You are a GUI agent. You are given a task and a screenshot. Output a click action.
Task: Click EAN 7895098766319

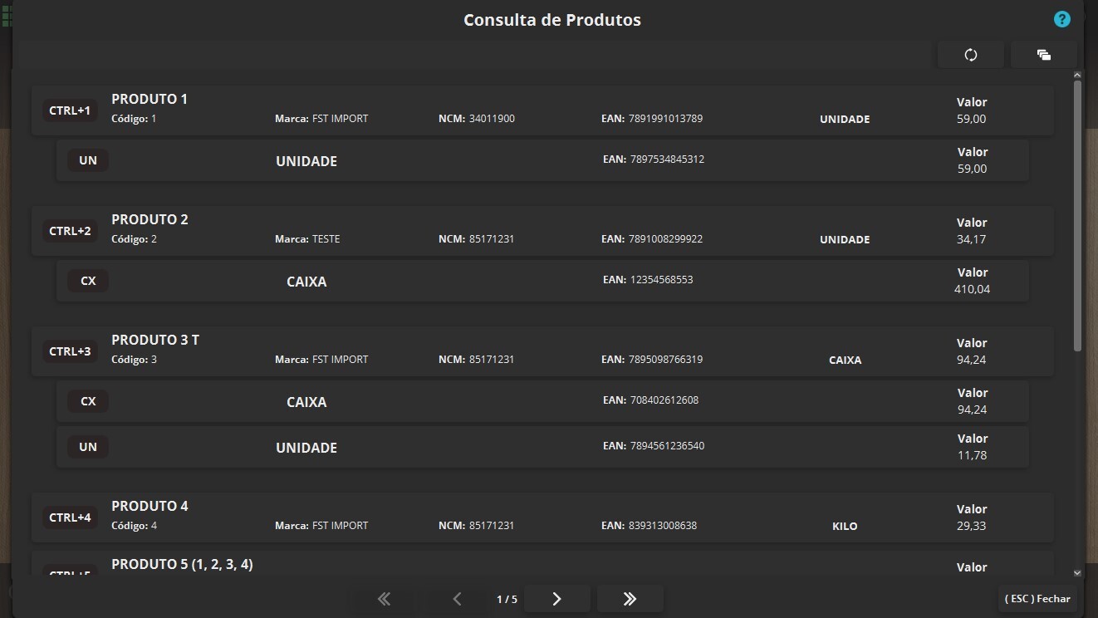[652, 360]
